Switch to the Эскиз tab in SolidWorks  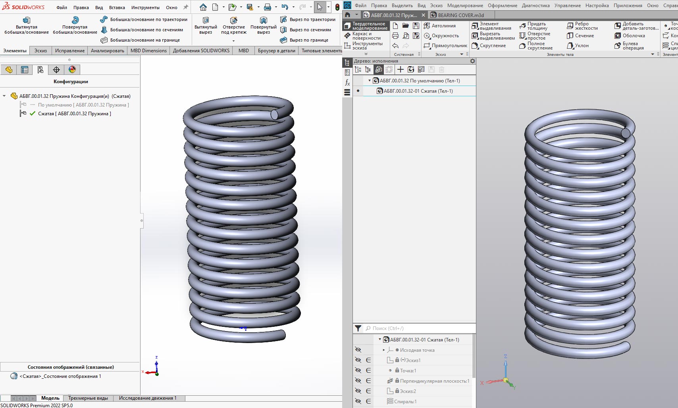40,51
